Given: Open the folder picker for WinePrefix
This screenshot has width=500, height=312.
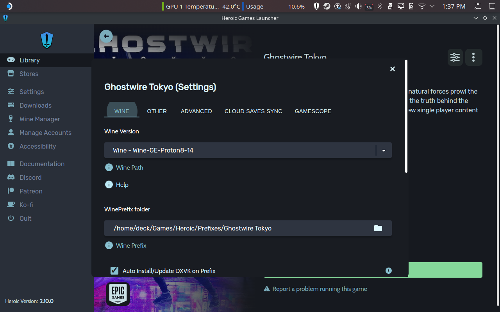Looking at the screenshot, I should [x=378, y=228].
